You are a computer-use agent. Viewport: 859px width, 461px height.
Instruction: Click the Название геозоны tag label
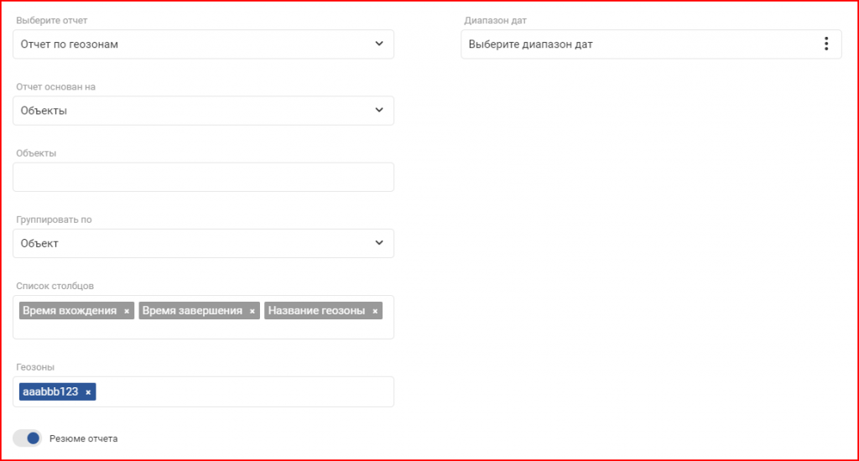pos(316,310)
